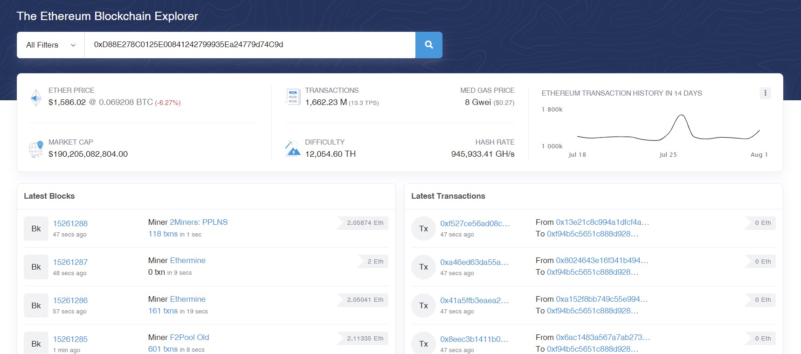Viewport: 801px width, 354px height.
Task: Open recipient 0xf94b5c5651c888d928… of 0xa46ed63da55a…
Action: click(593, 272)
